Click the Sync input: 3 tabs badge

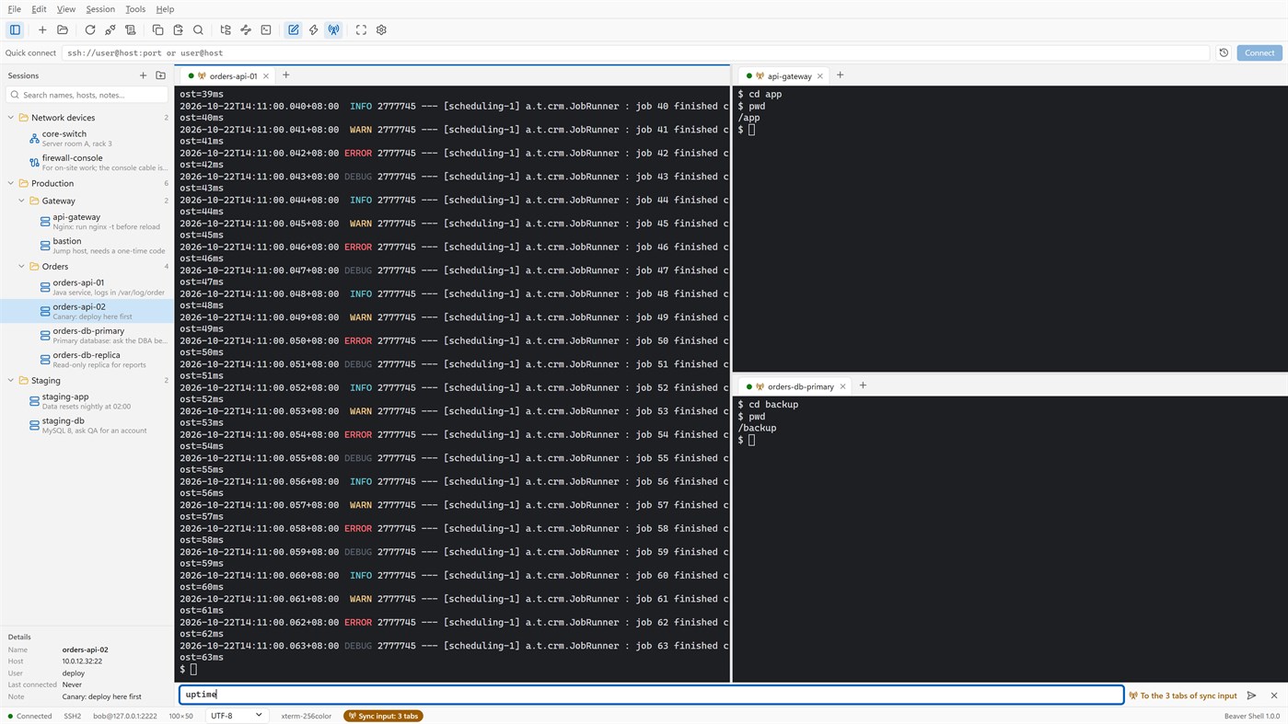click(383, 716)
